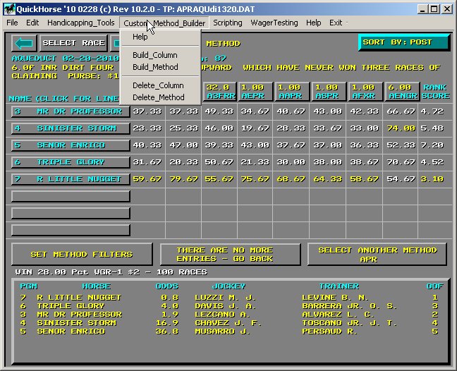Click Help in the Custom Method menu
The height and width of the screenshot is (371, 457).
click(x=140, y=37)
